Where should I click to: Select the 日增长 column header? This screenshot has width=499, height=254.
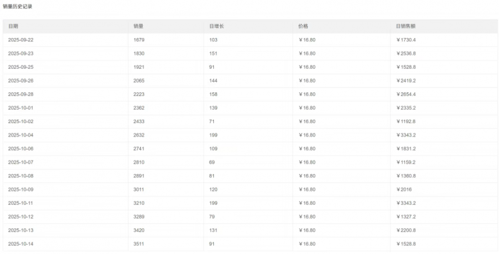pos(216,26)
